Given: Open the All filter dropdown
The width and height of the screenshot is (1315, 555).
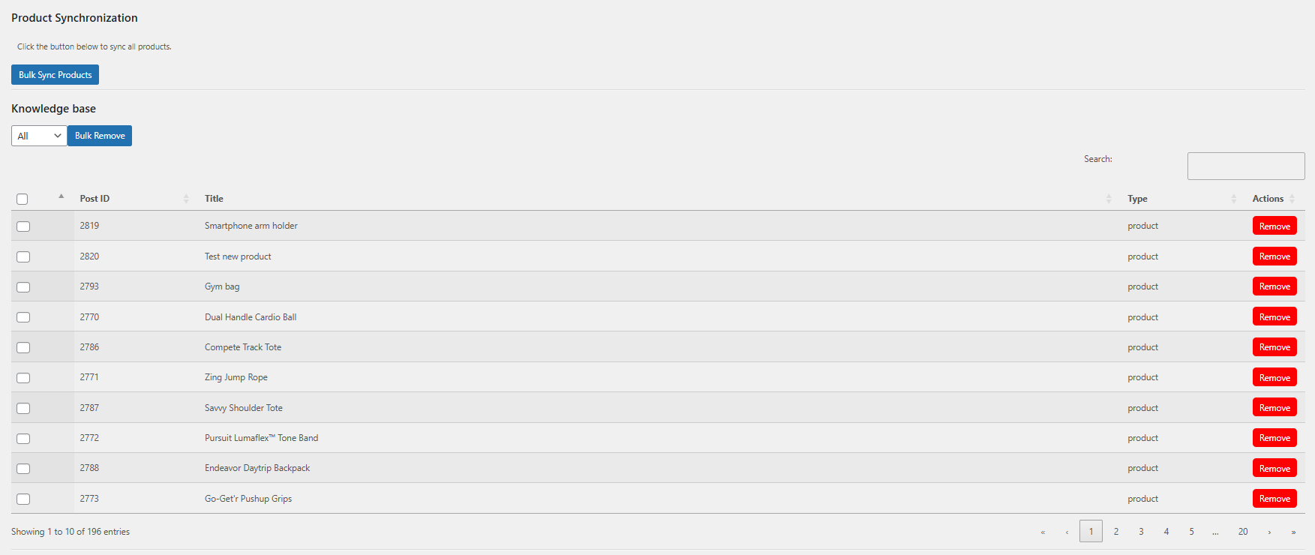Looking at the screenshot, I should click(39, 136).
